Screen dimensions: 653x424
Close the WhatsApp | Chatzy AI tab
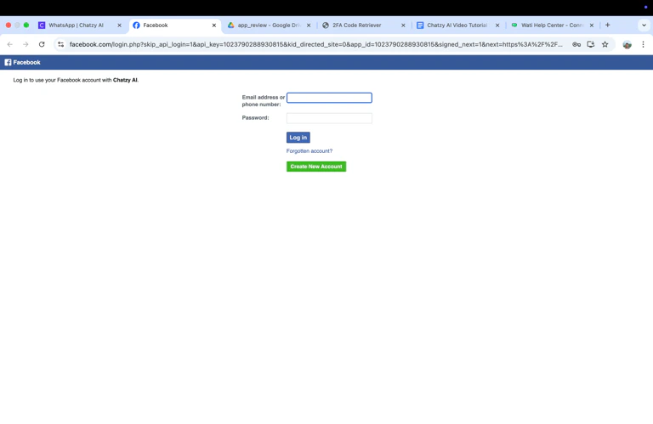click(x=120, y=25)
